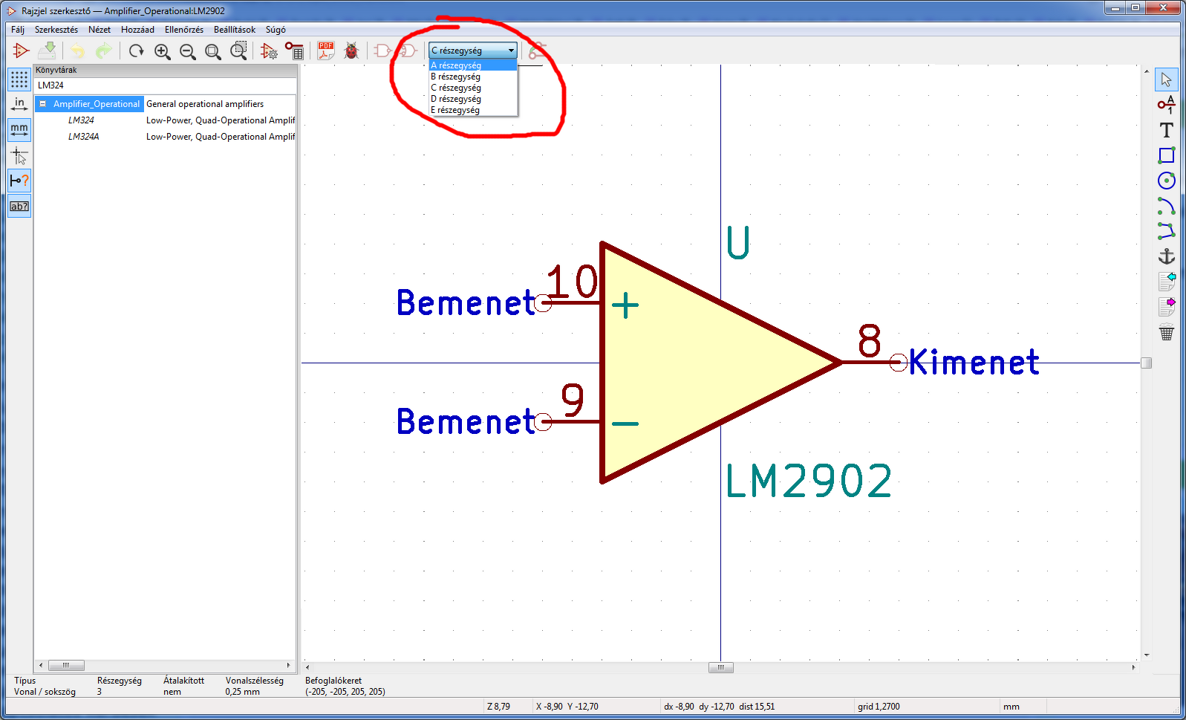Select the Circle drawing tool
Screen dimensions: 1186x720
(1167, 181)
